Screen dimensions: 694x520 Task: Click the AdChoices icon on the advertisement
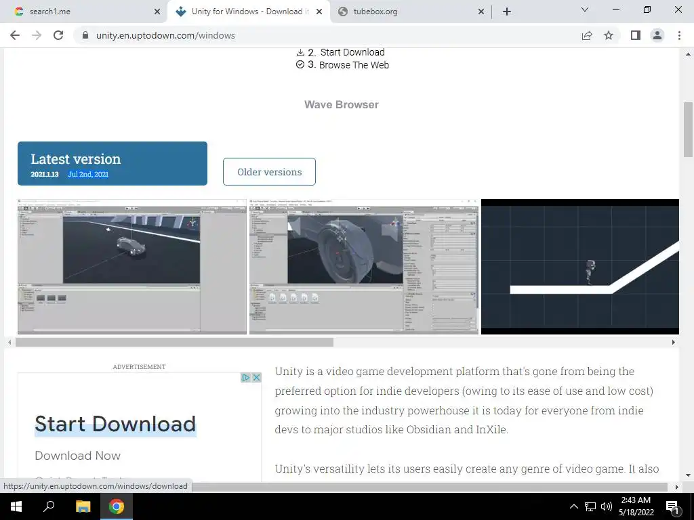[x=245, y=378]
